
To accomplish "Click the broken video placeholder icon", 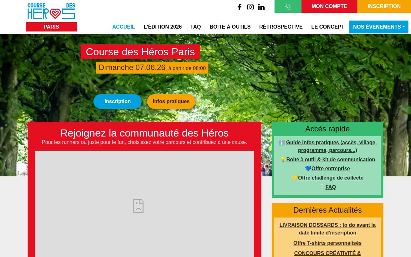I will [138, 206].
